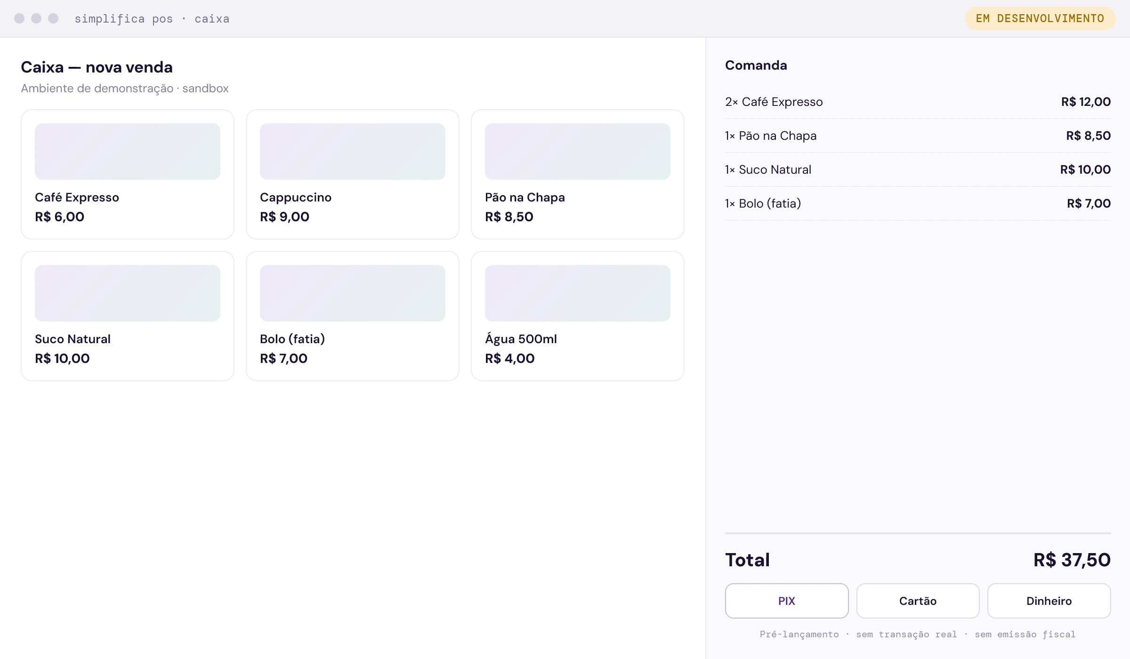
Task: Click the Café Expresso image placeholder
Action: tap(128, 152)
